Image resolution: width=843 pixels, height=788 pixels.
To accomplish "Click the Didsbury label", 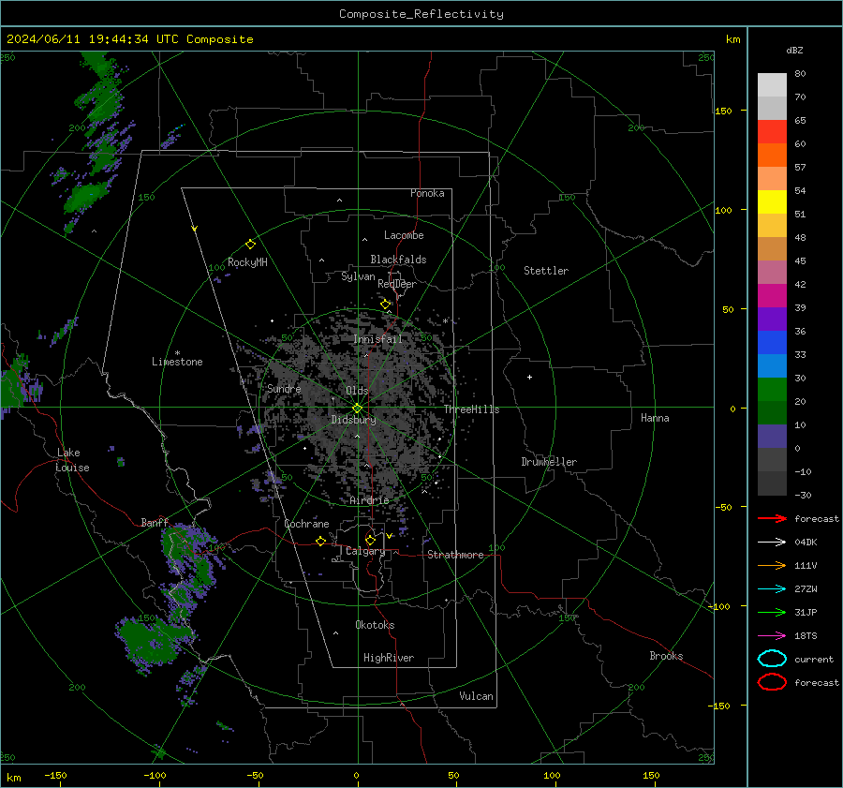I will 353,420.
